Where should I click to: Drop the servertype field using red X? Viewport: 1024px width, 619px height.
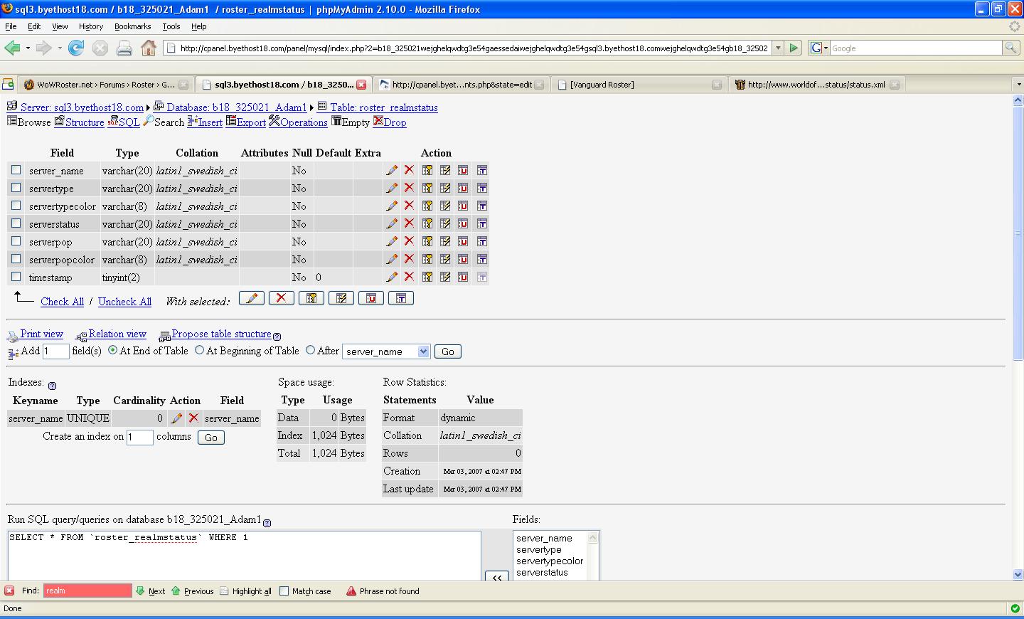pos(409,188)
